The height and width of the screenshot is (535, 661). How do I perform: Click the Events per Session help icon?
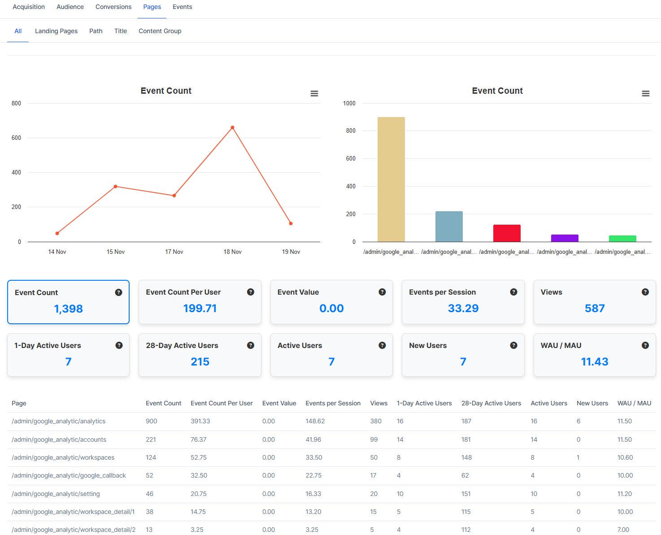tap(513, 292)
